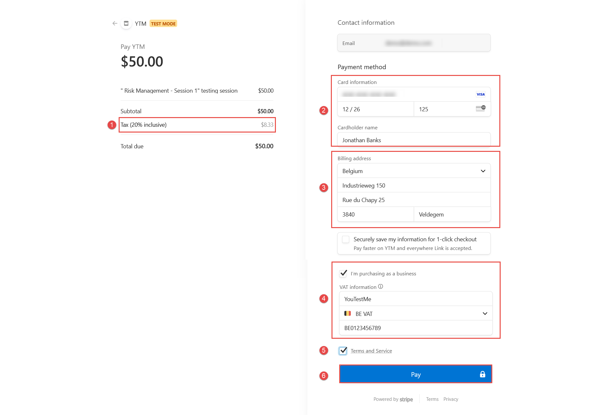Click the Visa card brand icon
The width and height of the screenshot is (609, 415).
pos(480,94)
